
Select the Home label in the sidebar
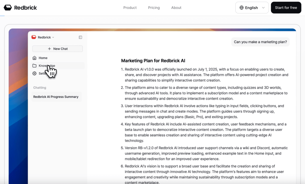pos(43,58)
